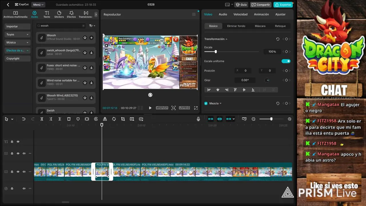Click the Importar button

tap(17, 26)
